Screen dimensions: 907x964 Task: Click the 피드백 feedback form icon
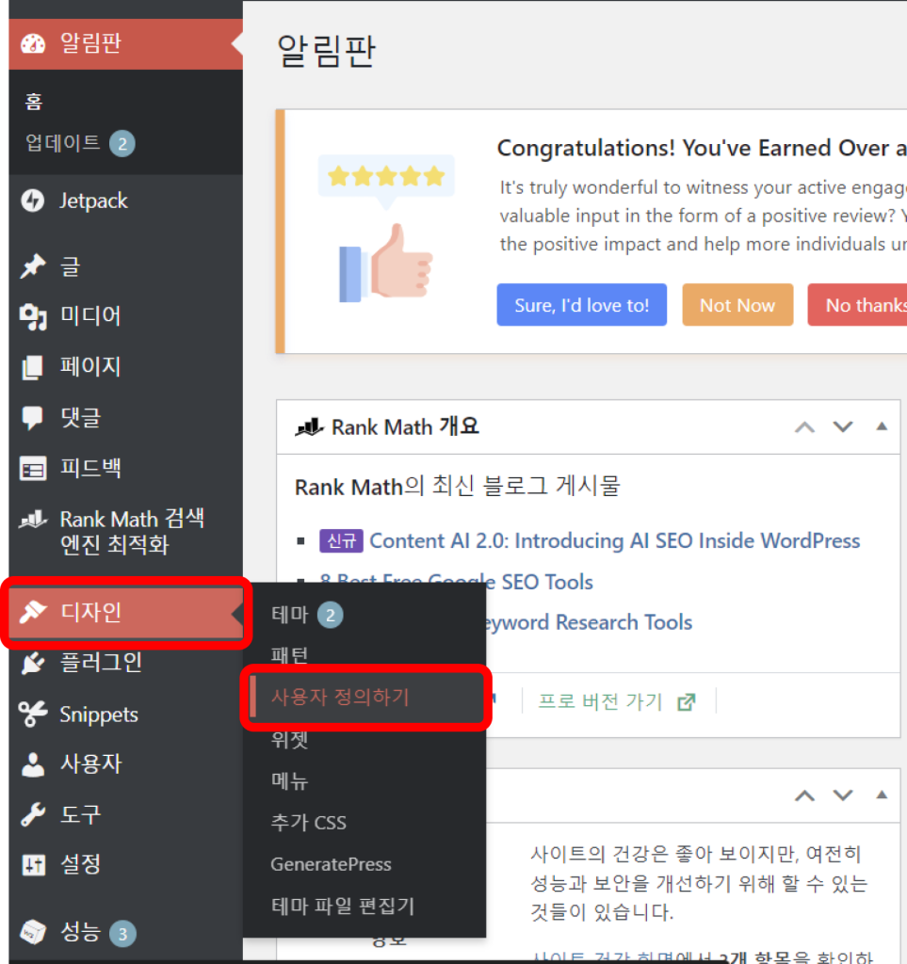33,469
